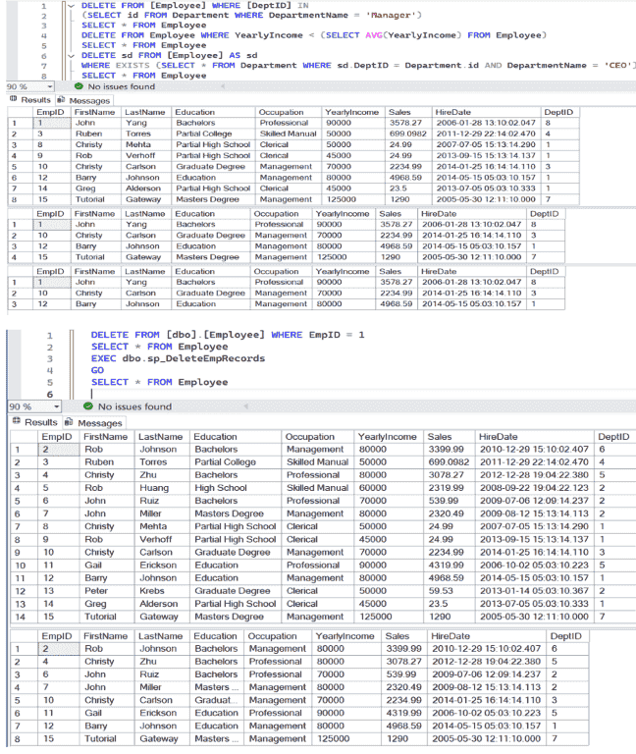The width and height of the screenshot is (636, 754).
Task: Select hire date 2013-01-14 05:03:10.367
Action: click(x=534, y=590)
